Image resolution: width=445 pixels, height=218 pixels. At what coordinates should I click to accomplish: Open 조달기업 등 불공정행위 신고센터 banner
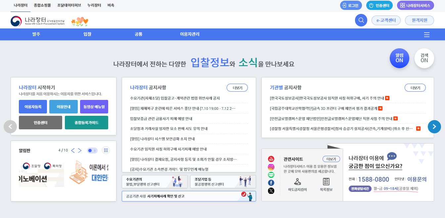point(223,182)
